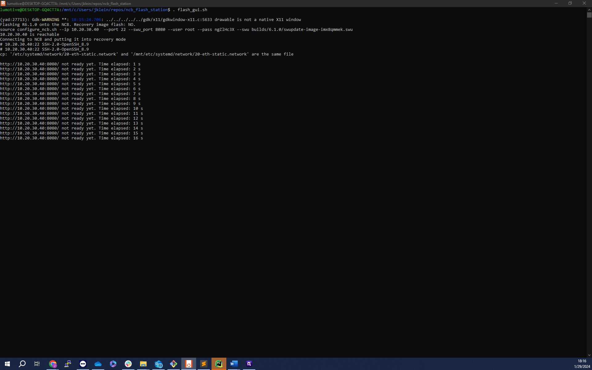Click the 'Time elapsed: 16 s' line

72,138
